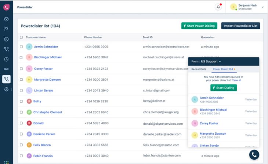268x164 pixels.
Task: Open the voicemail icon in sidebar
Action: point(6,69)
